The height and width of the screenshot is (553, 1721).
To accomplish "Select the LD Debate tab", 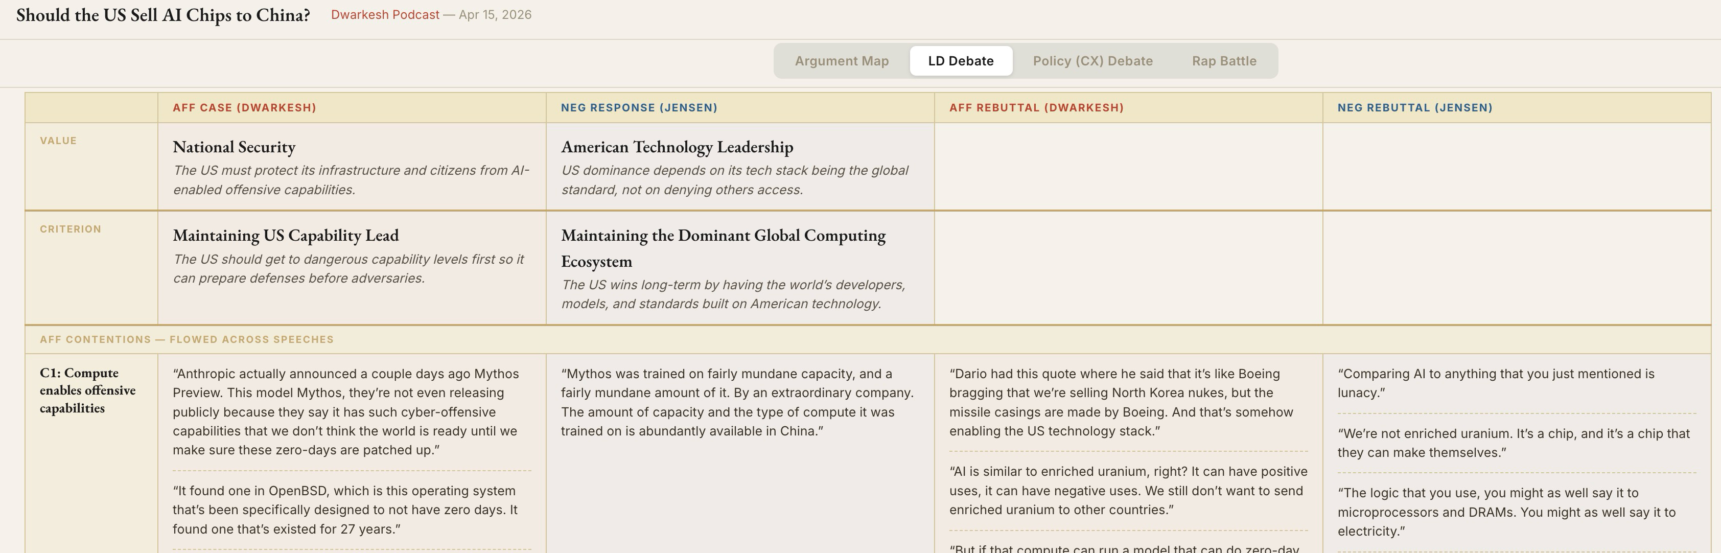I will (960, 61).
